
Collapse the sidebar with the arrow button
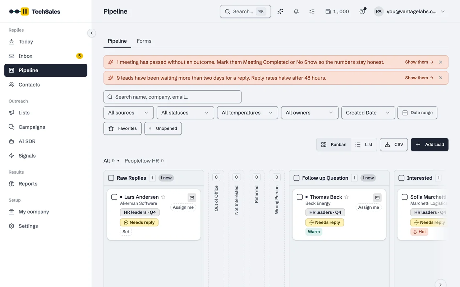pyautogui.click(x=92, y=33)
